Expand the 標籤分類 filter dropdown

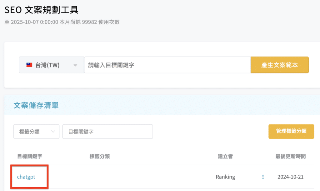click(36, 132)
